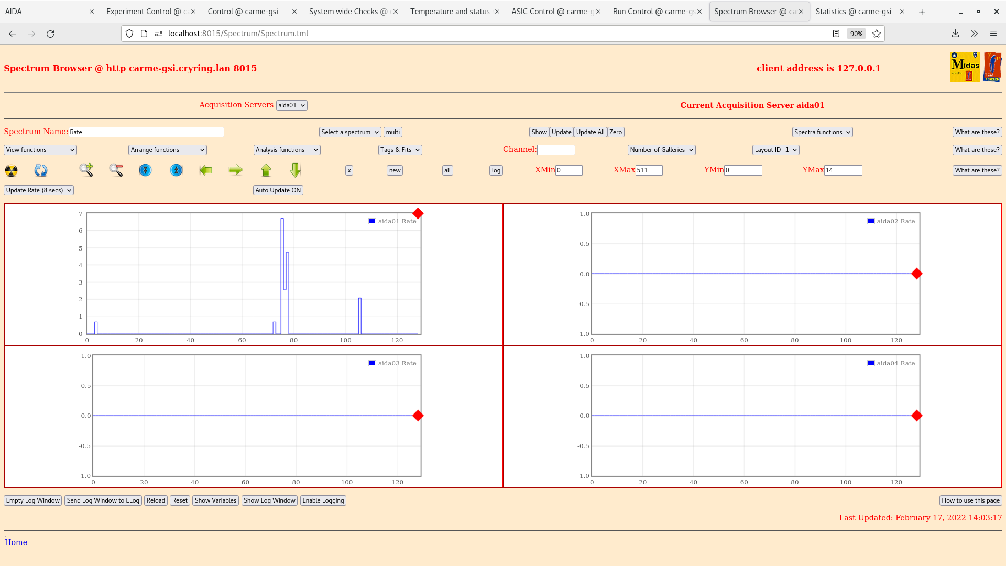Click the blue double down-arrow icon
The width and height of the screenshot is (1006, 566).
click(x=145, y=170)
